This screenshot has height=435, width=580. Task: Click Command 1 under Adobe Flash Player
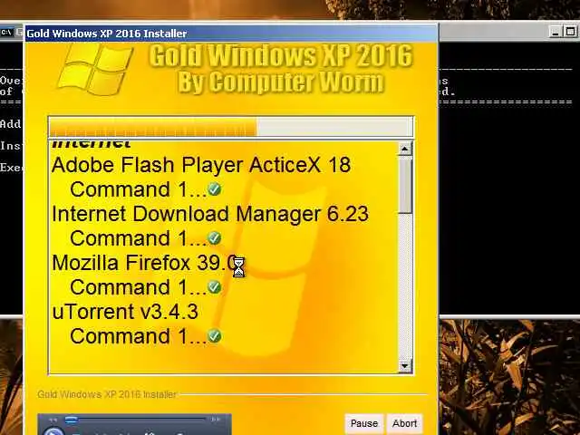pyautogui.click(x=138, y=189)
